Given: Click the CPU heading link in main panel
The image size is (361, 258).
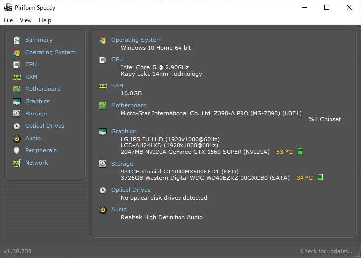Looking at the screenshot, I should [x=117, y=59].
